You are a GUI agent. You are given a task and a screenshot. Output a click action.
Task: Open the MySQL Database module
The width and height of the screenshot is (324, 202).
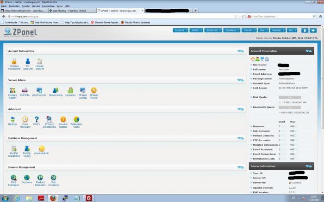tap(14, 151)
